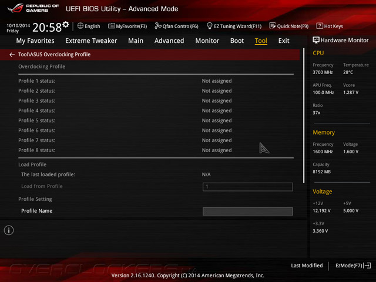
Task: Open the My Favorites tab
Action: click(x=35, y=41)
